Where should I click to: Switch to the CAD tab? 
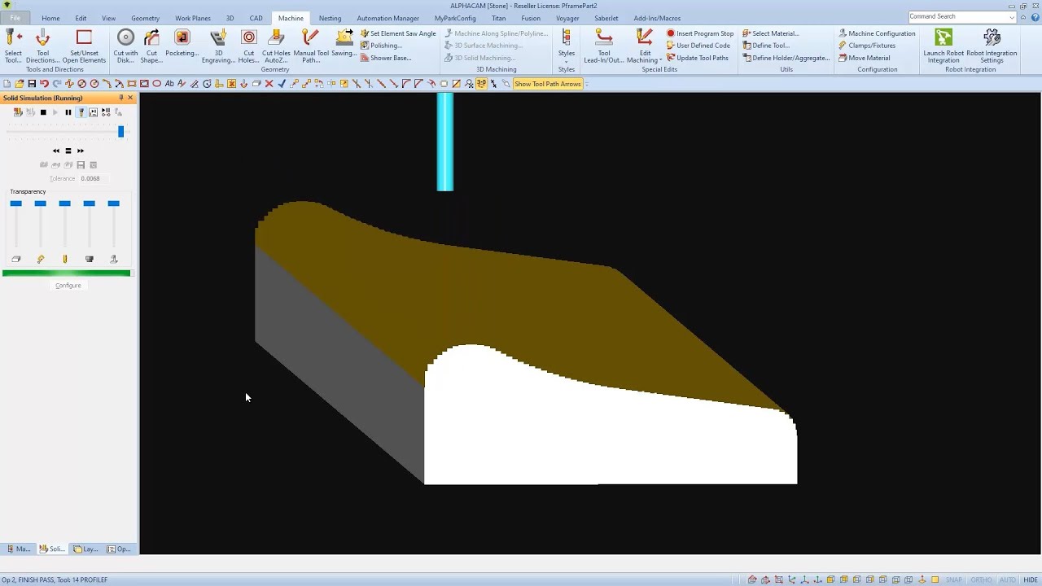tap(256, 18)
